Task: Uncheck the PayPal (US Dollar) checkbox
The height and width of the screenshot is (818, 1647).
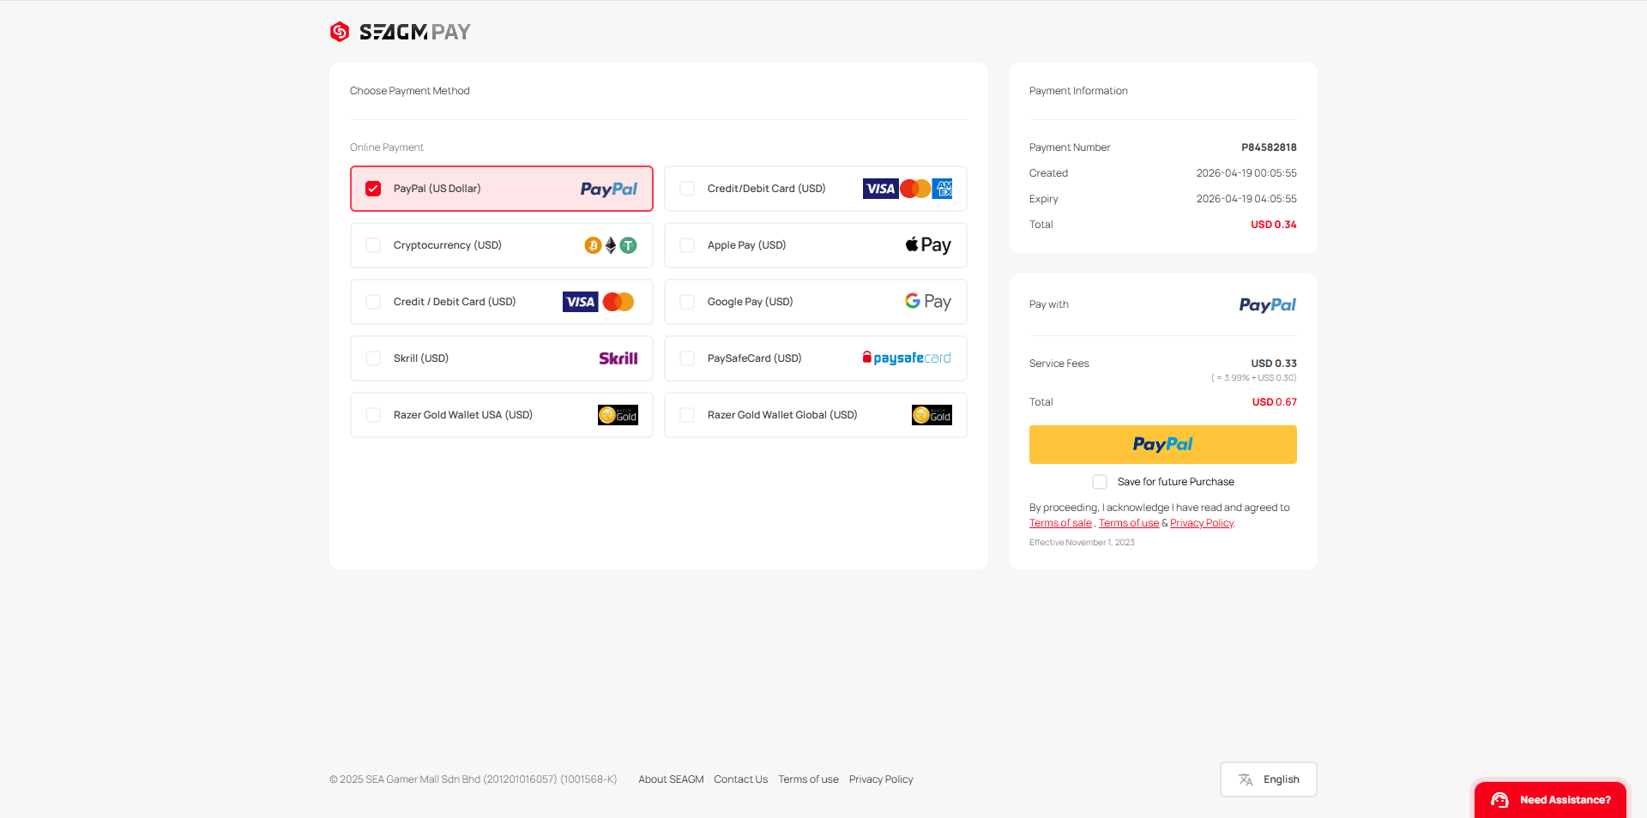Action: click(x=373, y=189)
